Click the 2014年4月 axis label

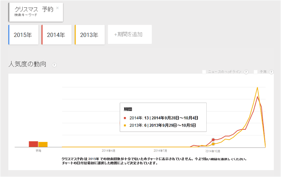(x=108, y=150)
